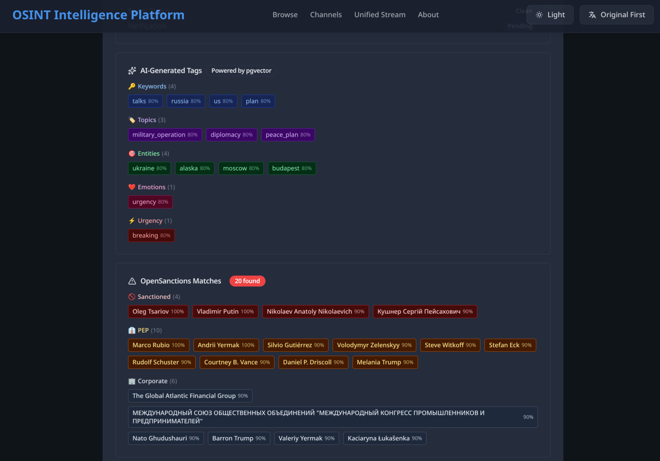The width and height of the screenshot is (660, 461).
Task: Go to the Unified Stream page
Action: [x=379, y=15]
